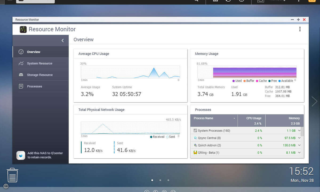The image size is (320, 192).
Task: Click the Sent 41.6 KB/s value
Action: tap(126, 150)
